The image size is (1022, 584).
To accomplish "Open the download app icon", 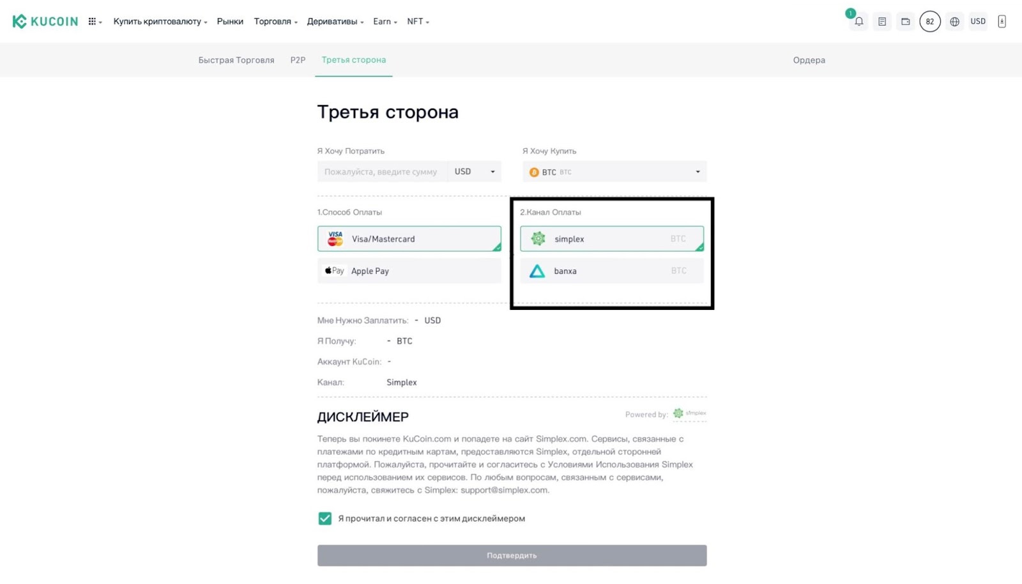I will tap(1000, 21).
